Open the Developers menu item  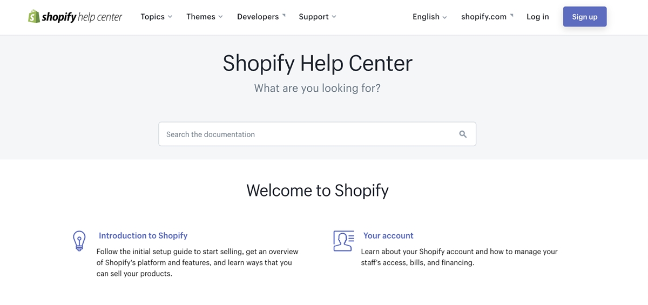[x=258, y=17]
